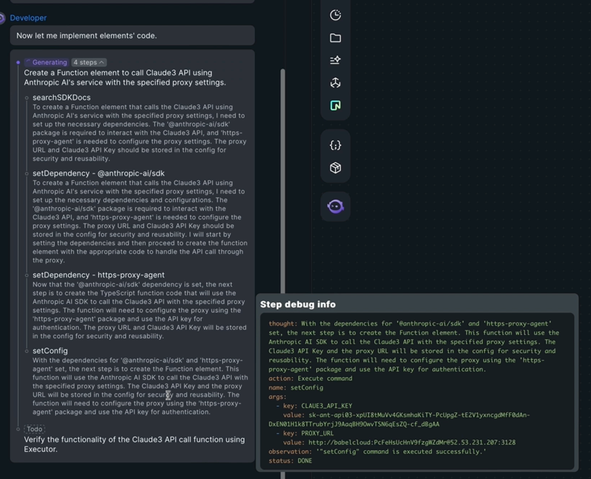This screenshot has height=479, width=591.
Task: Click the Developer name label
Action: pyautogui.click(x=28, y=18)
